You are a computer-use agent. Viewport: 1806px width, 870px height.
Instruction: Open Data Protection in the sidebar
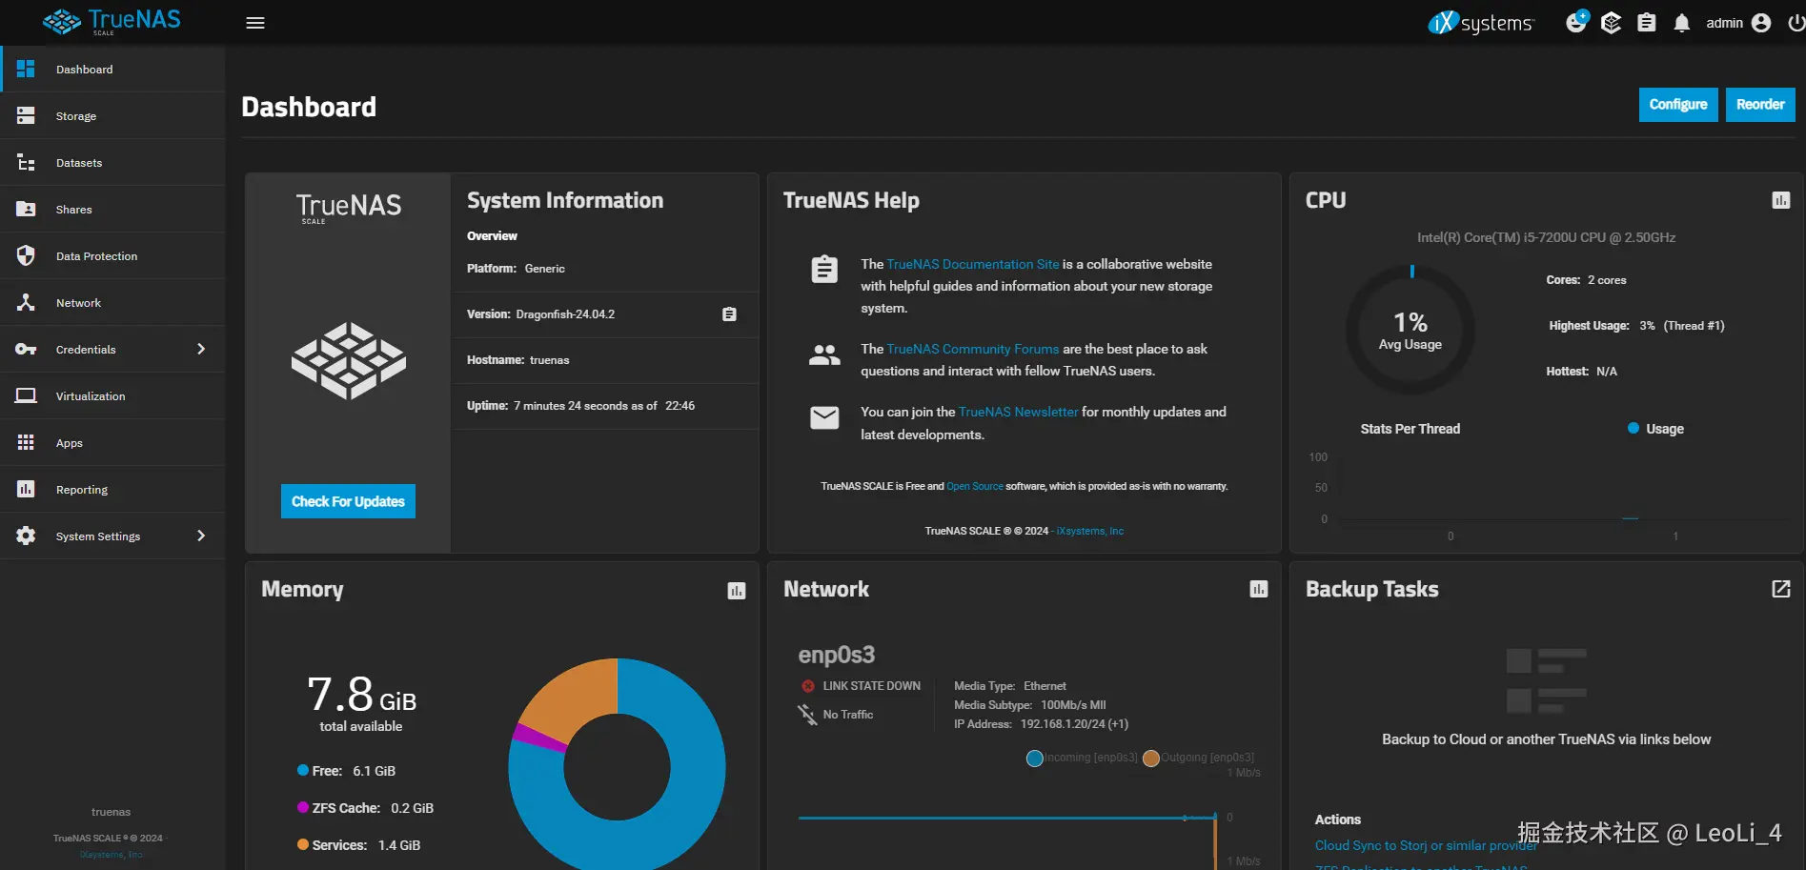(x=112, y=256)
